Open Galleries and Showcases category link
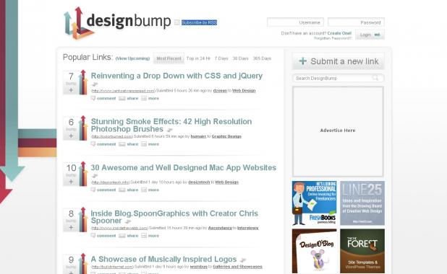Viewport: 447px width, 274px height. [x=237, y=267]
